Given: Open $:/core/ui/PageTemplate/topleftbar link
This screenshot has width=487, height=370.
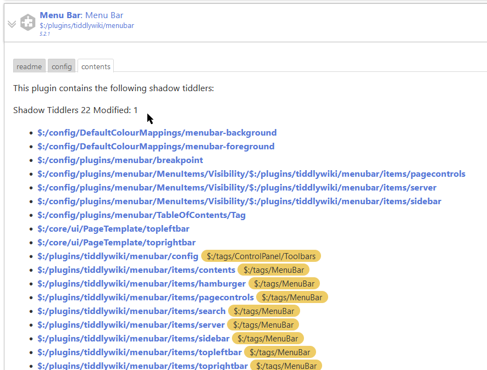Looking at the screenshot, I should (x=113, y=229).
